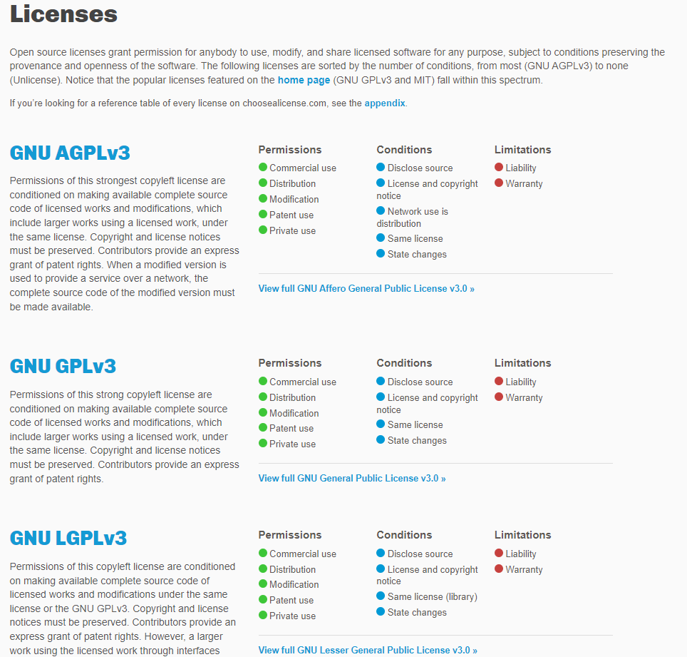Click blue dot beside GPLv3 Same license
The height and width of the screenshot is (657, 687).
pyautogui.click(x=381, y=424)
